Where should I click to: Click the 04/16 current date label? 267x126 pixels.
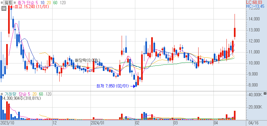(x=254, y=123)
